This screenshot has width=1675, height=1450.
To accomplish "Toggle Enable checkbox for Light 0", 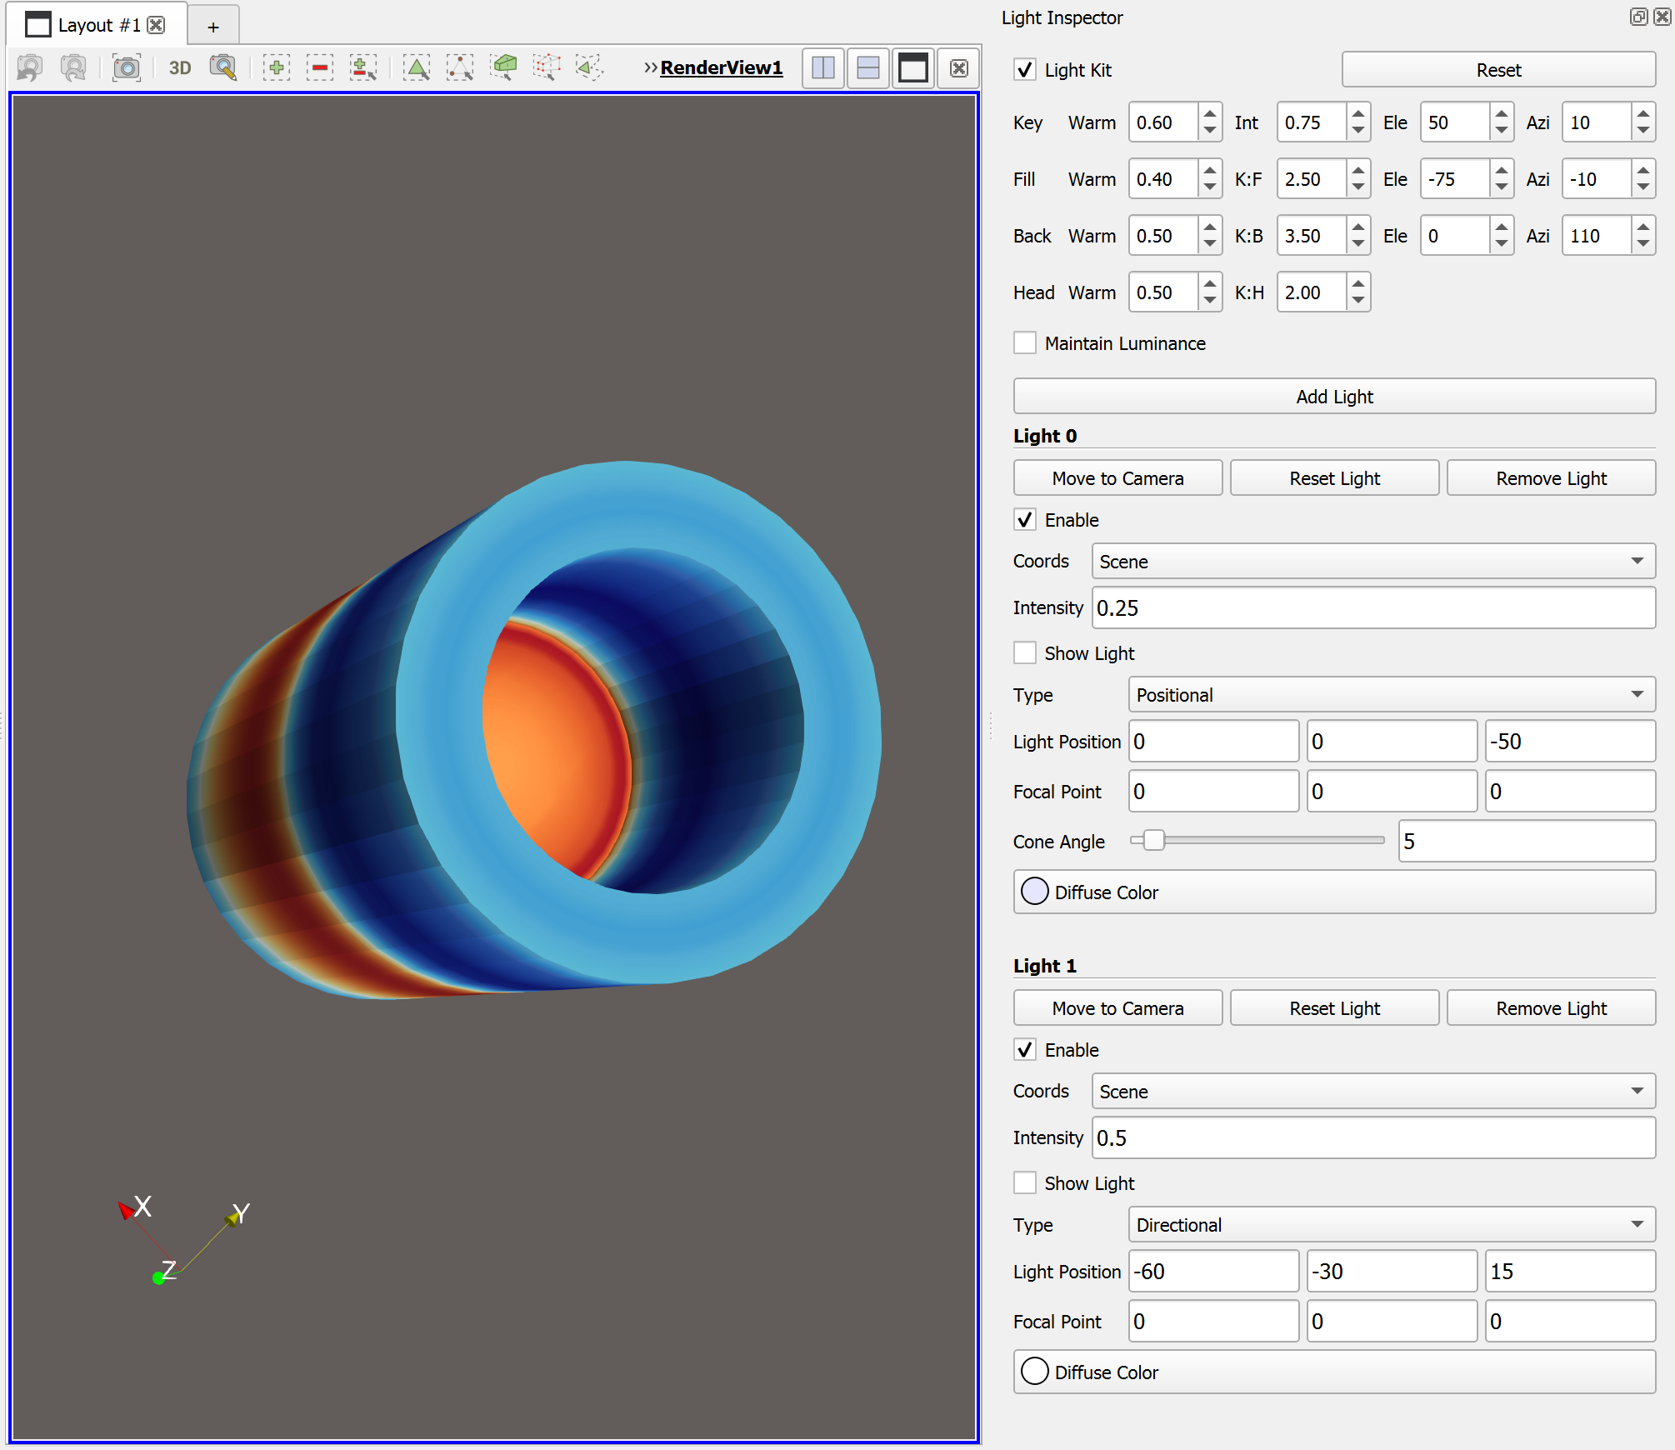I will (1025, 519).
